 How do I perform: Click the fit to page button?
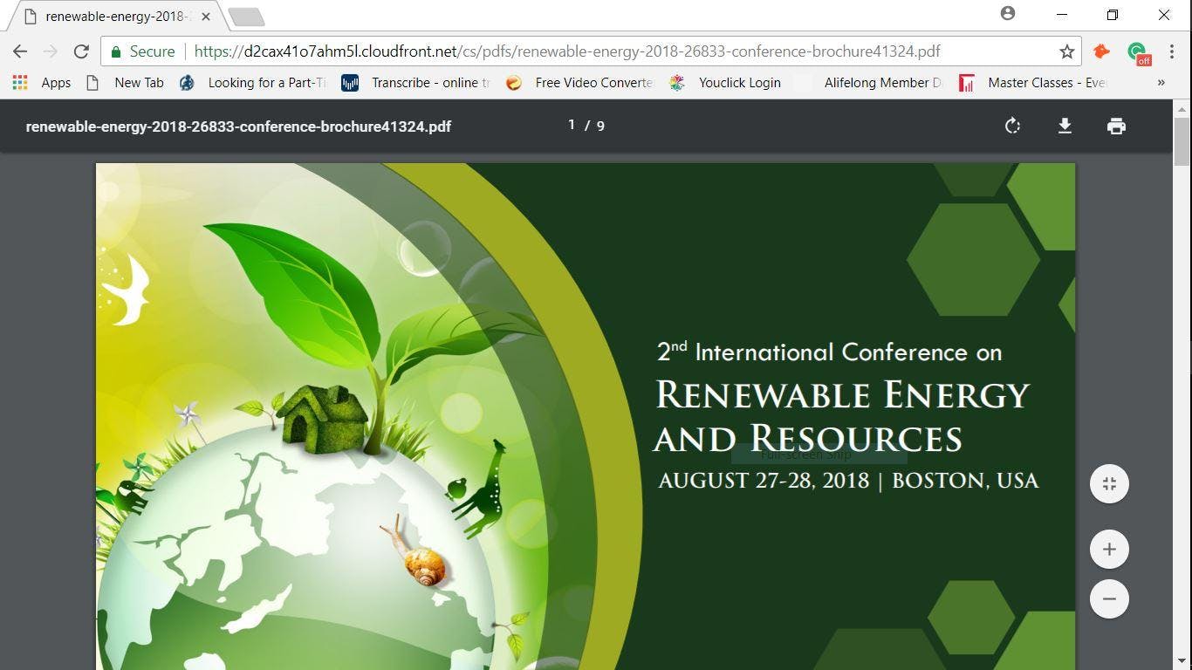[x=1109, y=484]
